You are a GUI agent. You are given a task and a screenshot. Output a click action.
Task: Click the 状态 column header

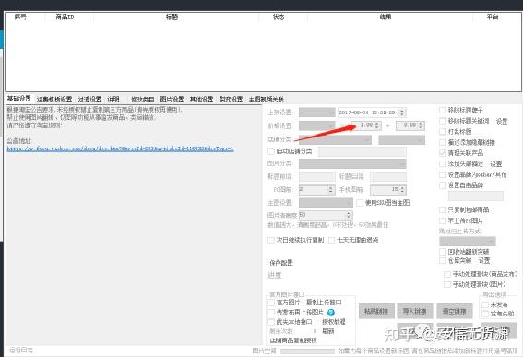[x=279, y=17]
